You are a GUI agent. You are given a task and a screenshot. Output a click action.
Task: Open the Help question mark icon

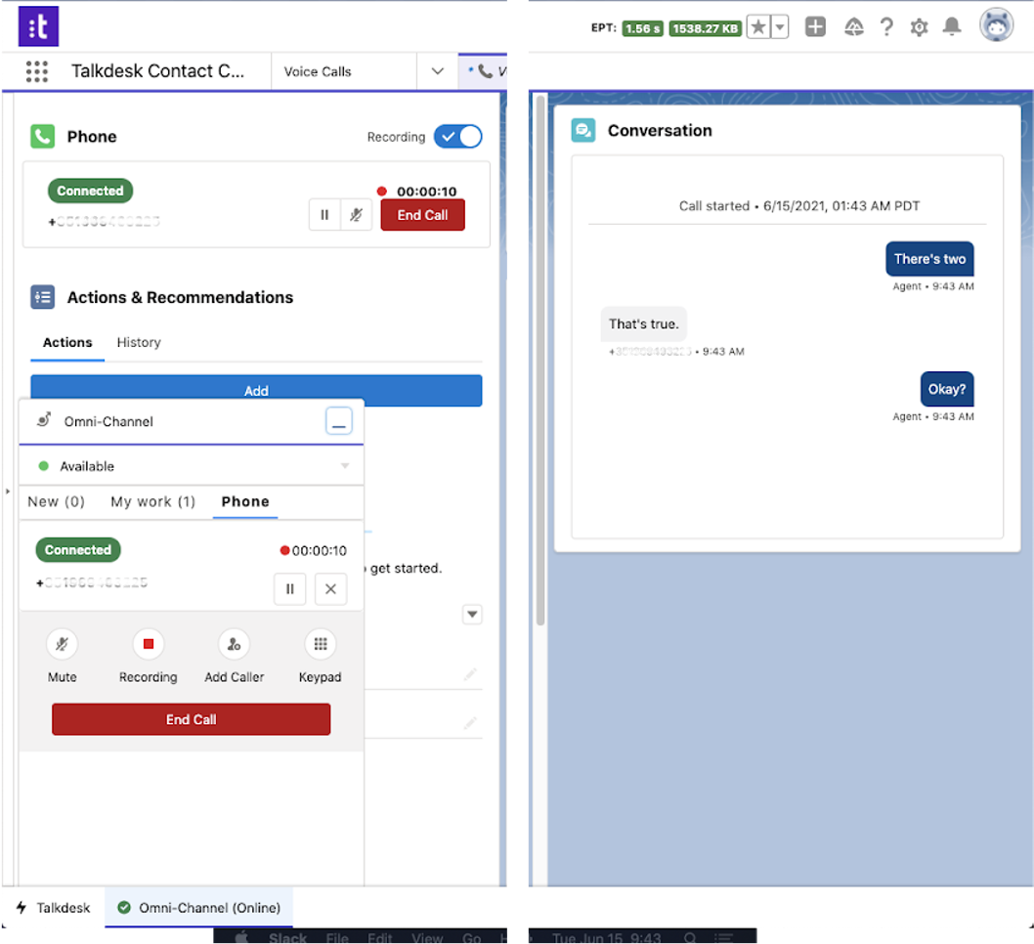[887, 27]
